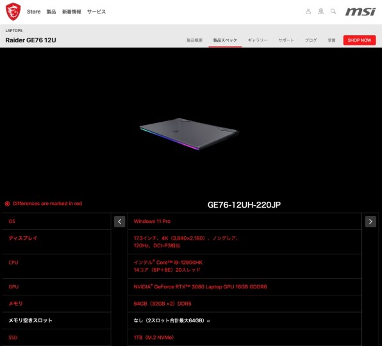Viewport: 382px width, 346px height.
Task: Open the 受賞 tab
Action: 331,40
